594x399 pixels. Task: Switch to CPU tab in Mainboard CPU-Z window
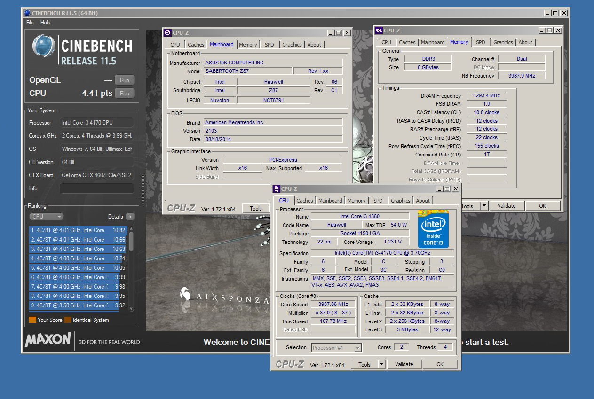pos(175,45)
